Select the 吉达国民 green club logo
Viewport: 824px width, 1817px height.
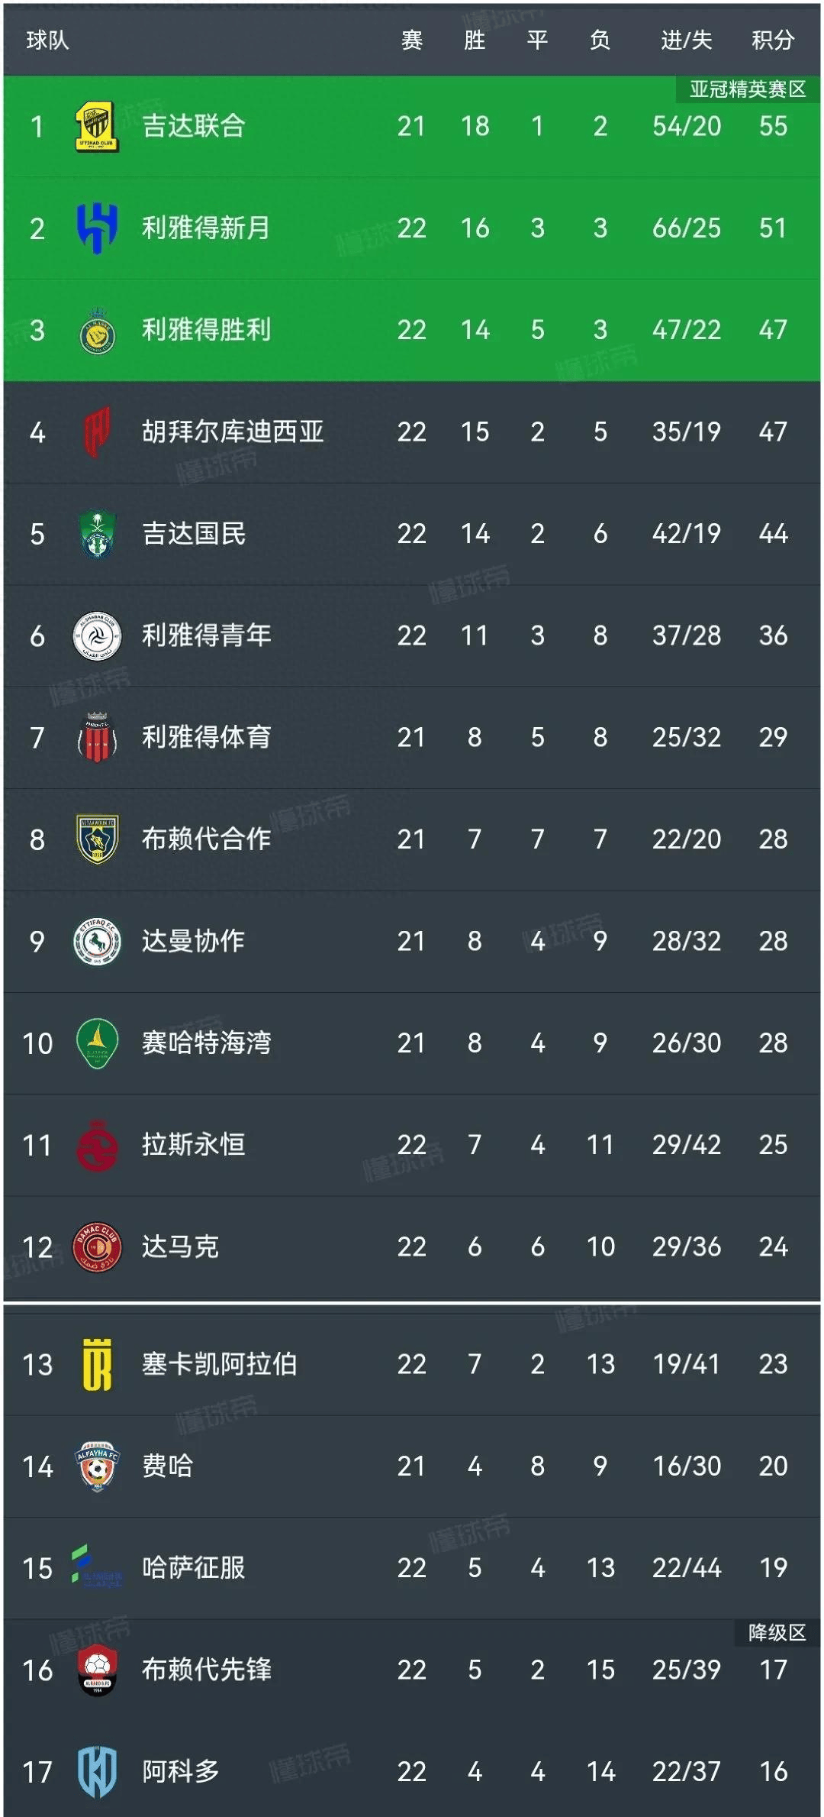[99, 534]
